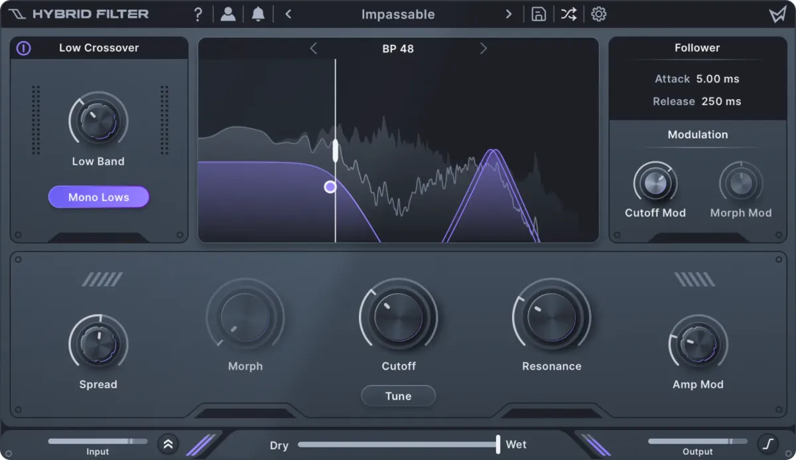Click the Release 250 ms value
Viewport: 796px width, 460px height.
721,102
